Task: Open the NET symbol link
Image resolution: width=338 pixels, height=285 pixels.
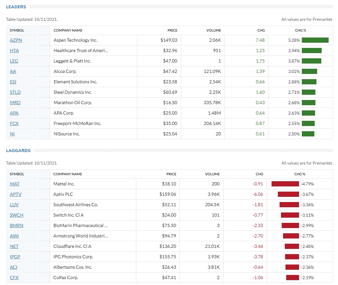Action: point(14,246)
